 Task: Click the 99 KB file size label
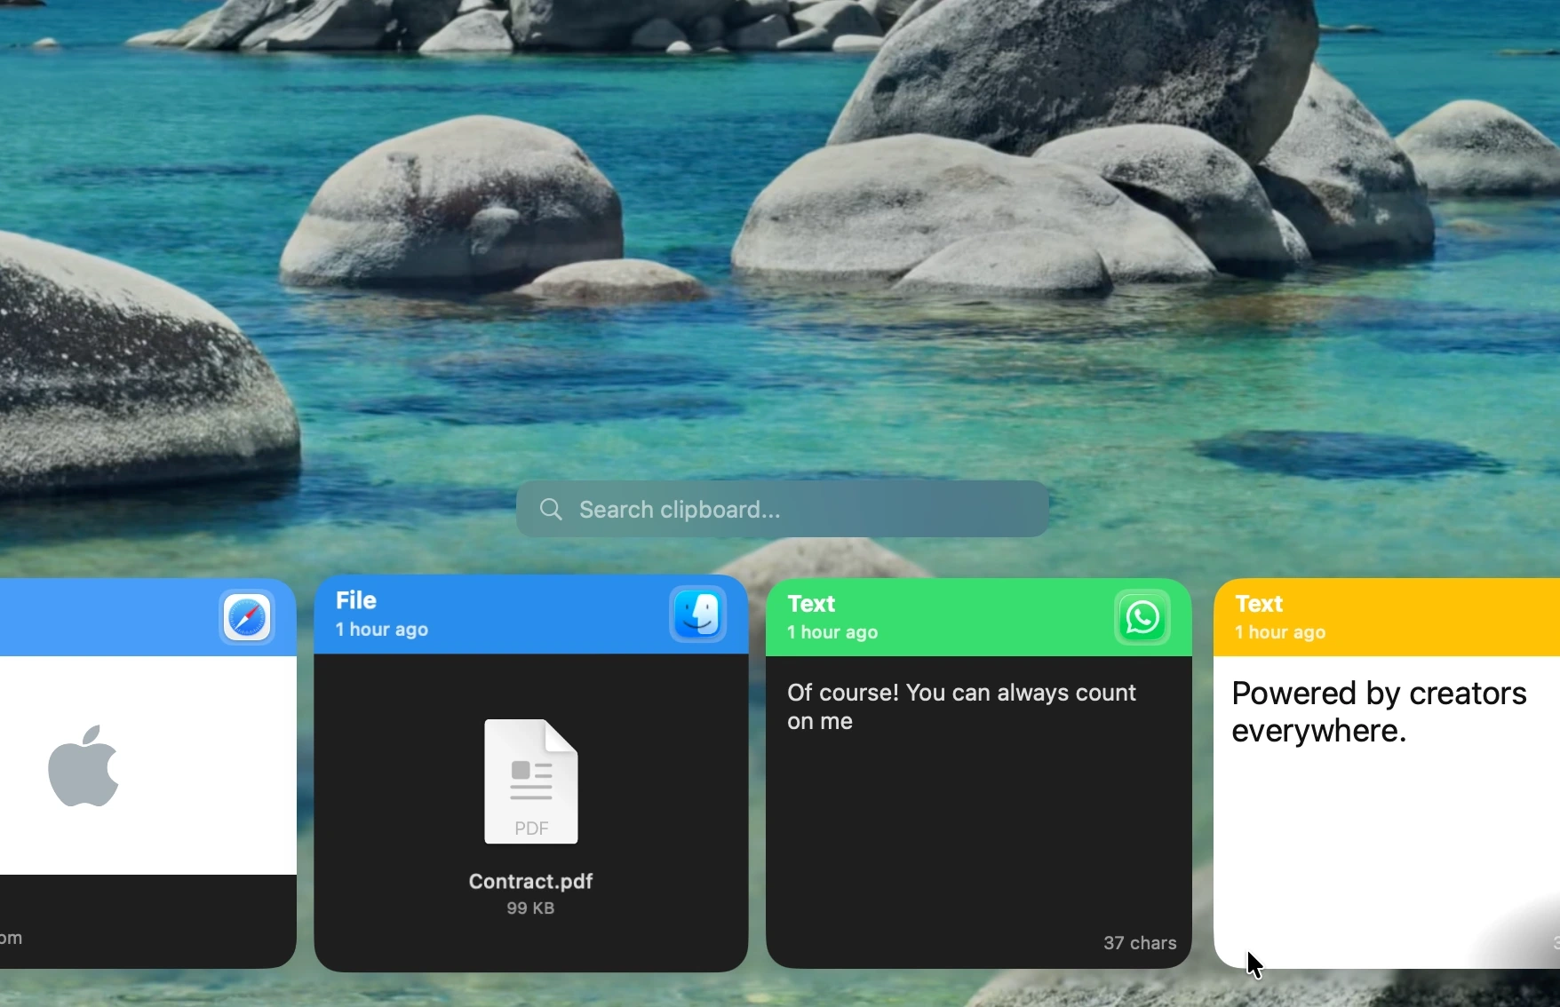531,909
